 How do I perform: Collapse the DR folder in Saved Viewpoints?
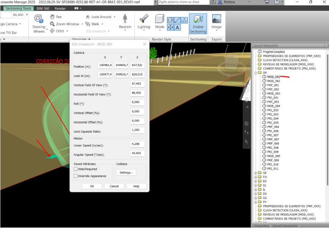pos(256,73)
